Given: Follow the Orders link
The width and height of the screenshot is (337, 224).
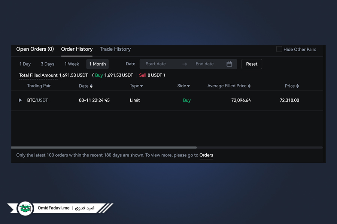Looking at the screenshot, I should click(x=206, y=155).
